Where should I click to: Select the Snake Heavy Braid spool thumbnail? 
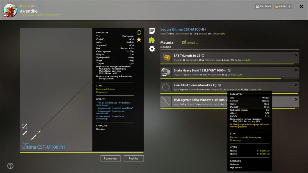(x=166, y=72)
